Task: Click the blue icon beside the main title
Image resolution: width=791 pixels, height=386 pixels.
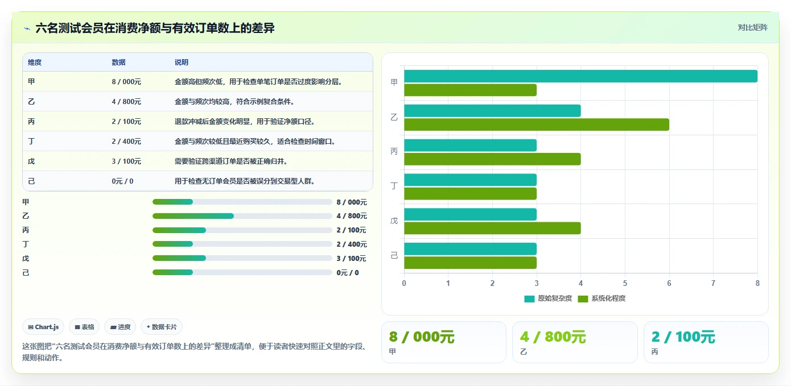Action: 27,28
